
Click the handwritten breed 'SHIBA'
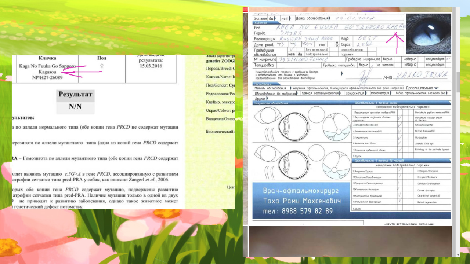290,33
